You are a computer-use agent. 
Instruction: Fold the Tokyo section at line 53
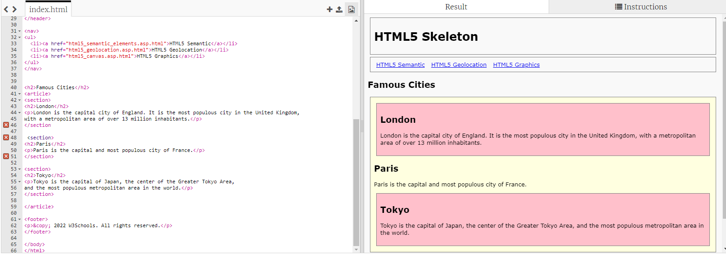[x=19, y=169]
